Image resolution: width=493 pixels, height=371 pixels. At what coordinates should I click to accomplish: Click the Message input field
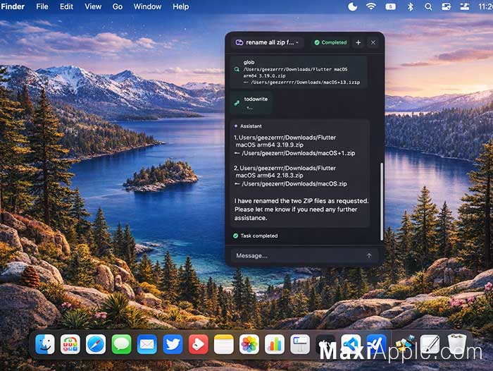304,255
